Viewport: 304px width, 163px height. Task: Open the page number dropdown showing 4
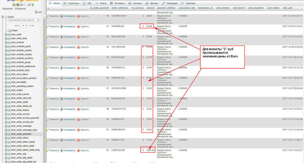24,25
